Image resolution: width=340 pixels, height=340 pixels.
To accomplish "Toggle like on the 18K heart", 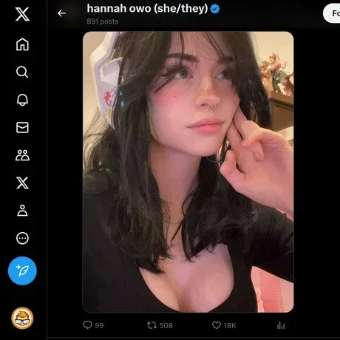I will click(x=224, y=325).
